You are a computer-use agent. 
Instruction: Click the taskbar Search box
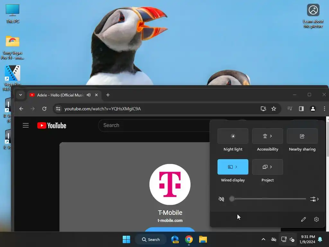pos(151,239)
